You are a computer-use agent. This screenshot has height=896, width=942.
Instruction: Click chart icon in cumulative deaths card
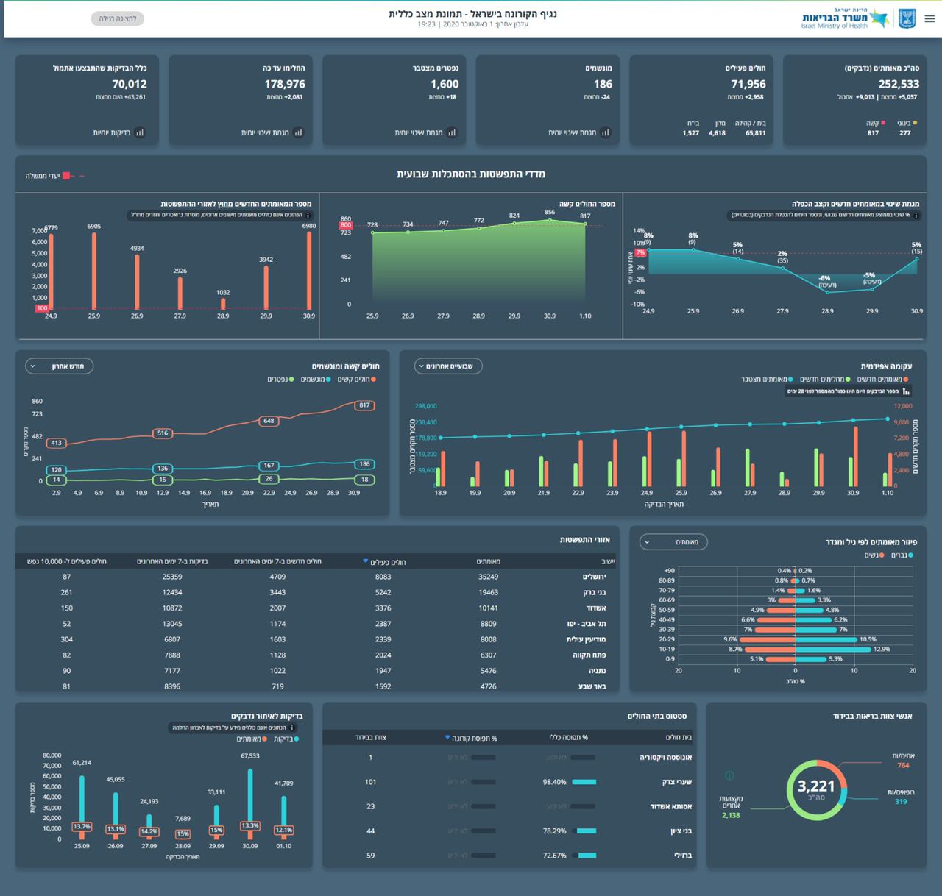(452, 132)
